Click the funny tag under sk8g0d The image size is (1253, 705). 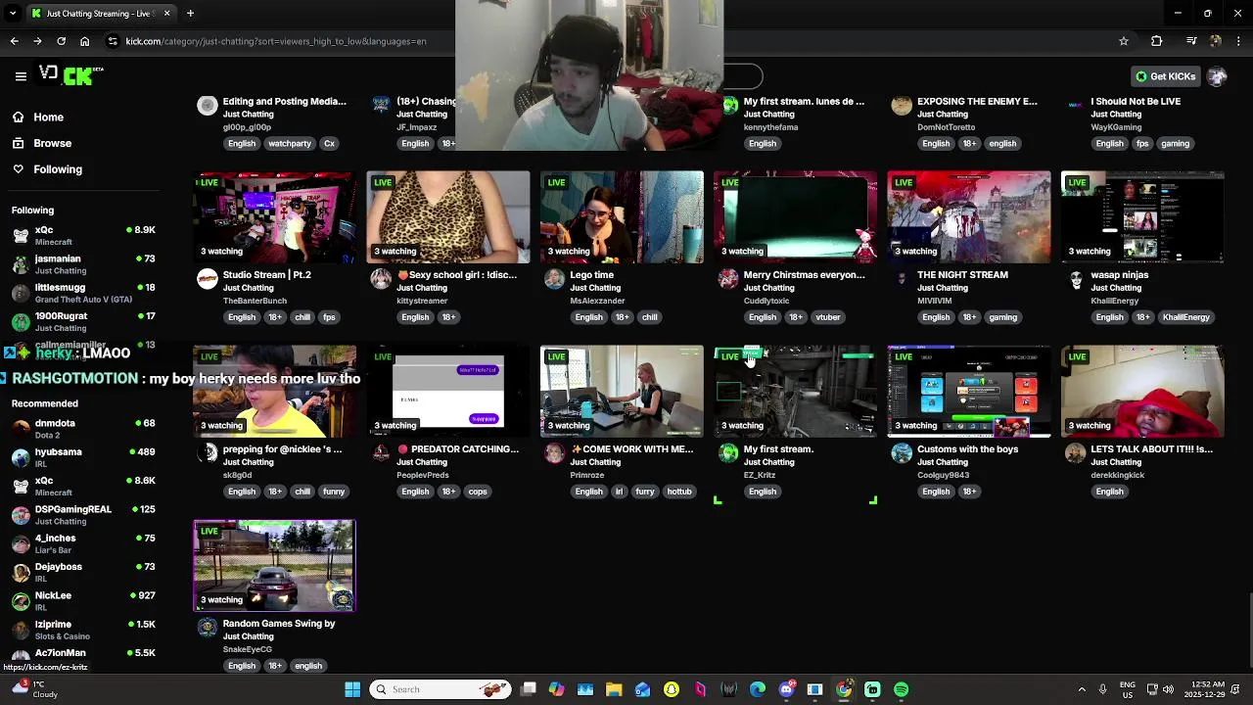tap(334, 492)
